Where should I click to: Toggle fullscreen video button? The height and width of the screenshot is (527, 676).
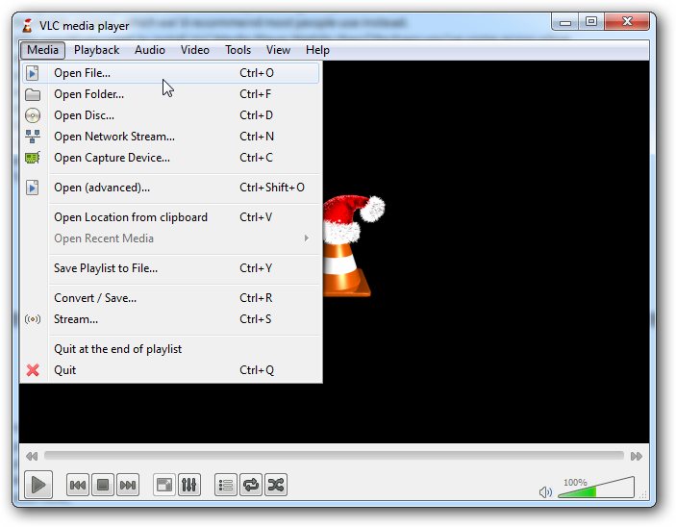click(163, 486)
